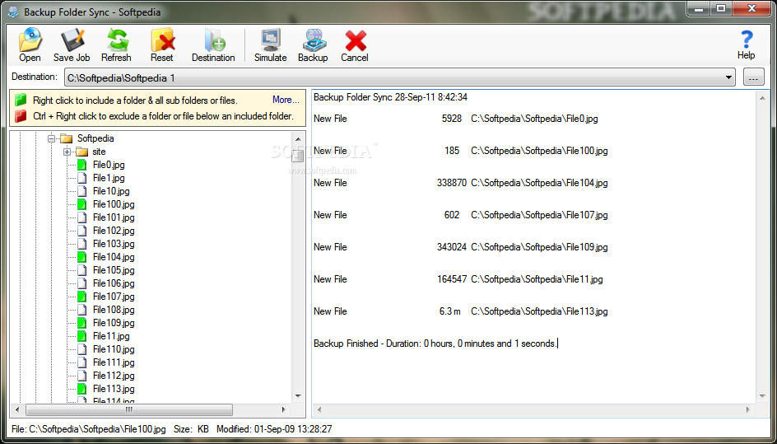Open a saved backup job

[30, 45]
